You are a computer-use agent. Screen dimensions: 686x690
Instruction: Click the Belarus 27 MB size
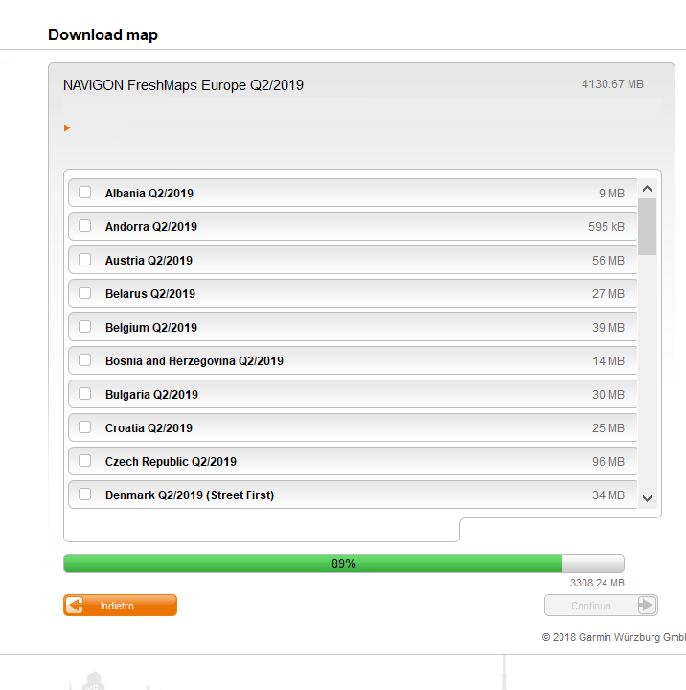tap(608, 294)
